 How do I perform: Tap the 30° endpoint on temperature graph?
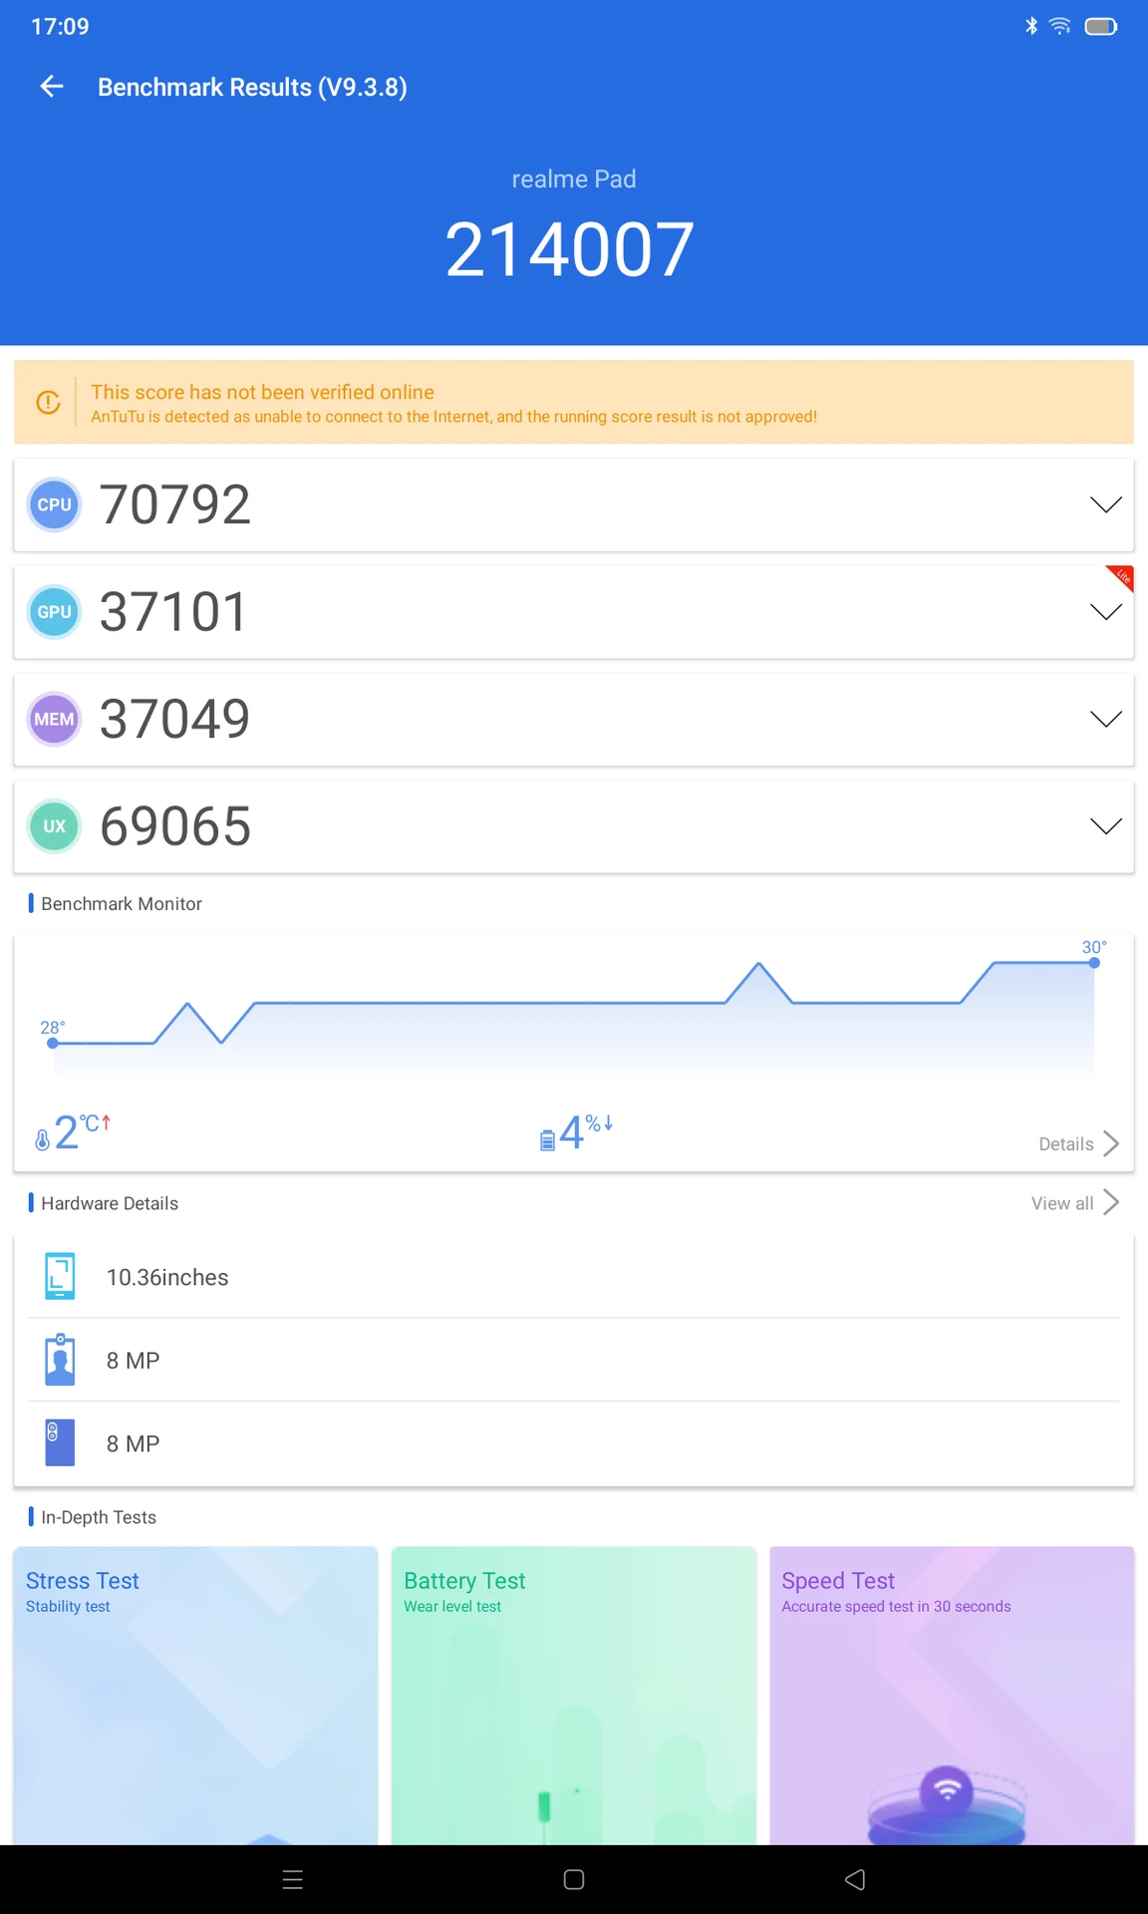tap(1094, 962)
